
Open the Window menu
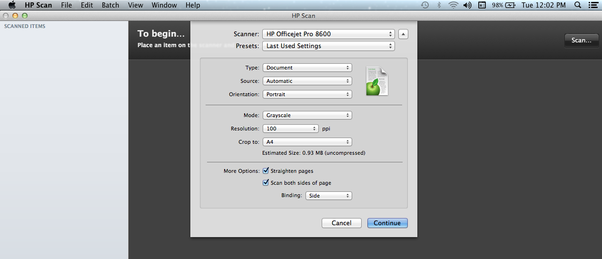point(164,5)
